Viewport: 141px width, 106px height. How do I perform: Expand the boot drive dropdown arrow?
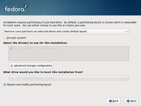tap(127, 78)
